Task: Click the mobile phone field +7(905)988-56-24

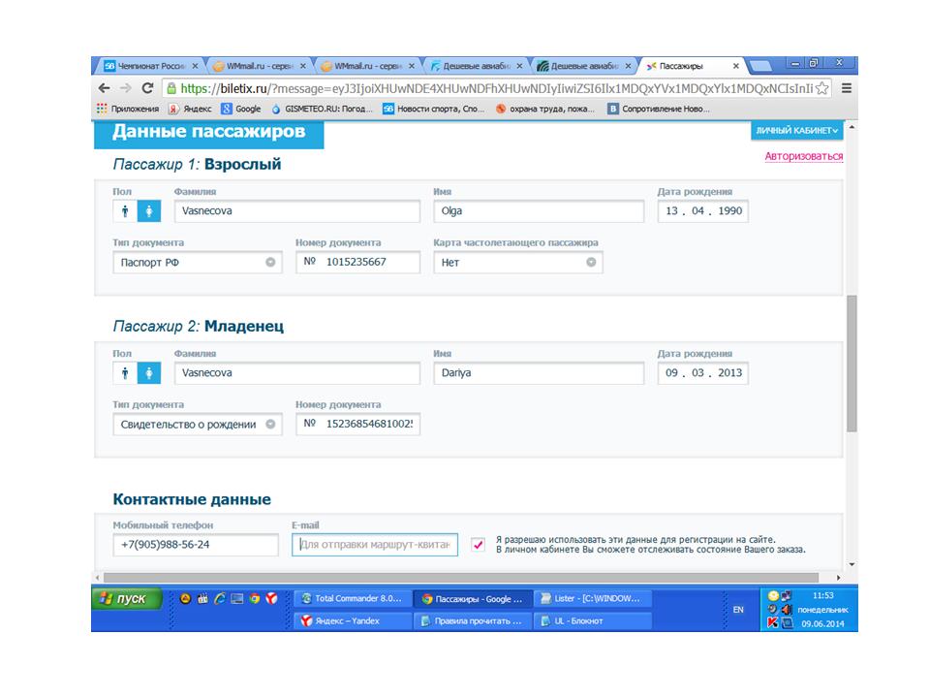Action: click(196, 545)
